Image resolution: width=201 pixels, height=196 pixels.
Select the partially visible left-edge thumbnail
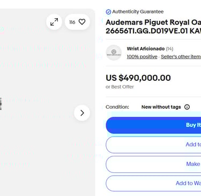point(1,104)
